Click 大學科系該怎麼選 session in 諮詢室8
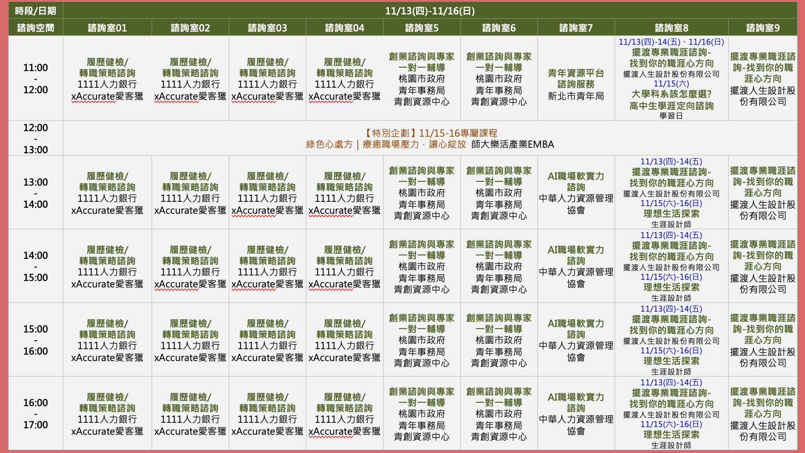This screenshot has height=453, width=805. point(671,100)
